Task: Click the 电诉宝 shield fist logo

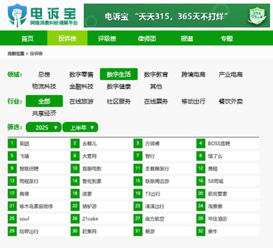Action: pos(17,15)
